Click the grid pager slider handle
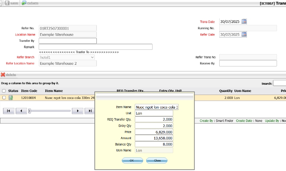 [30, 111]
